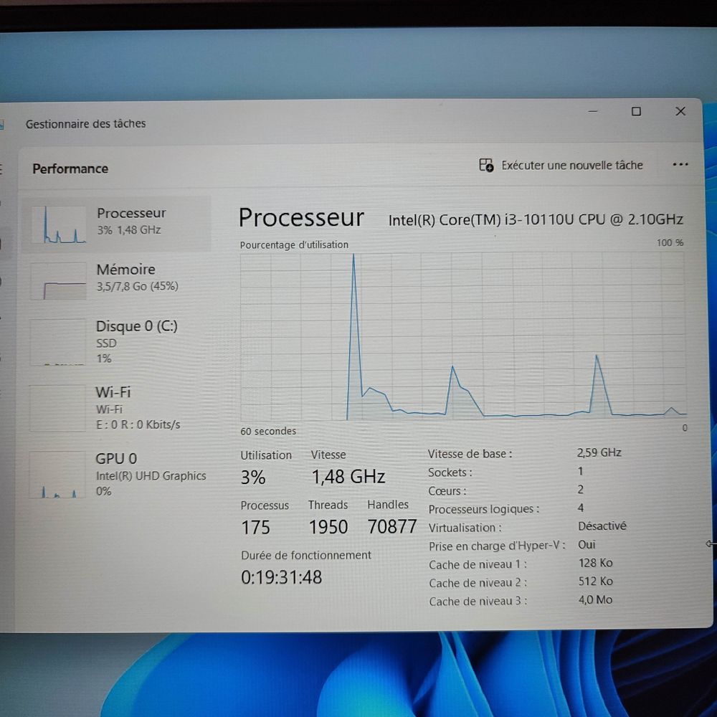Click the Virtualisation Désactivé value
This screenshot has height=717, width=717.
point(602,526)
